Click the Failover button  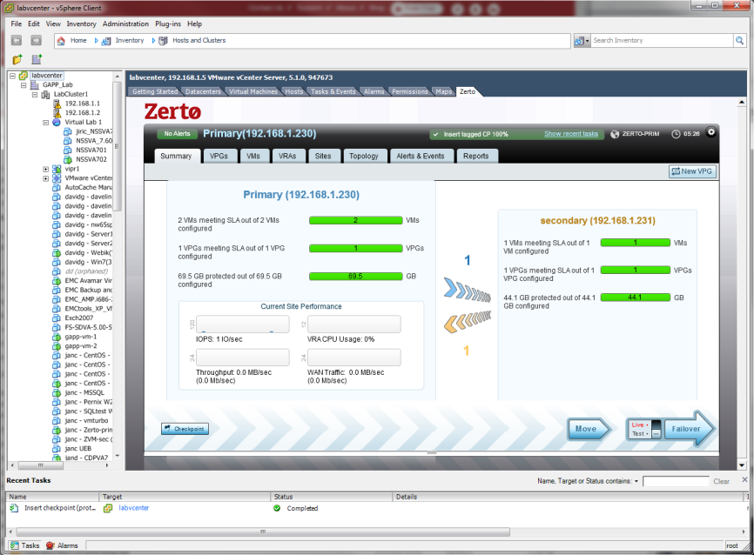689,429
